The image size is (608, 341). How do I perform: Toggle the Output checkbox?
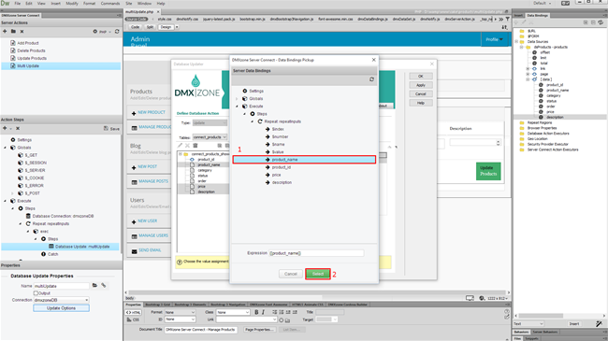tap(36, 293)
